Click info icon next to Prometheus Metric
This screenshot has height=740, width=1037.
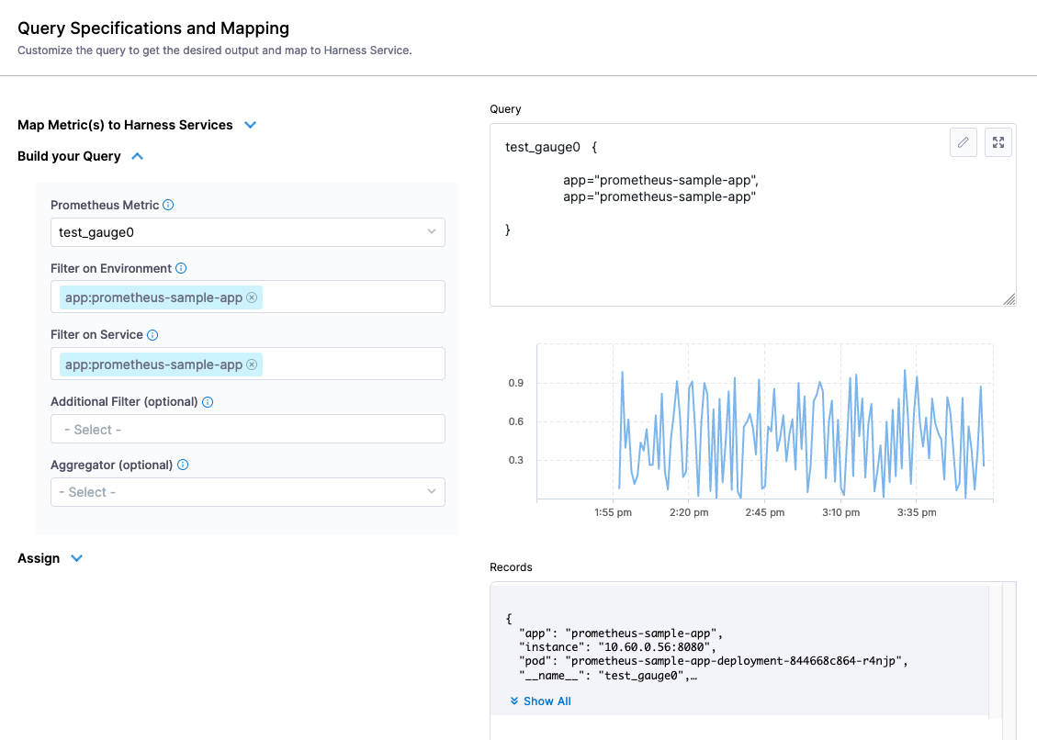pyautogui.click(x=168, y=205)
